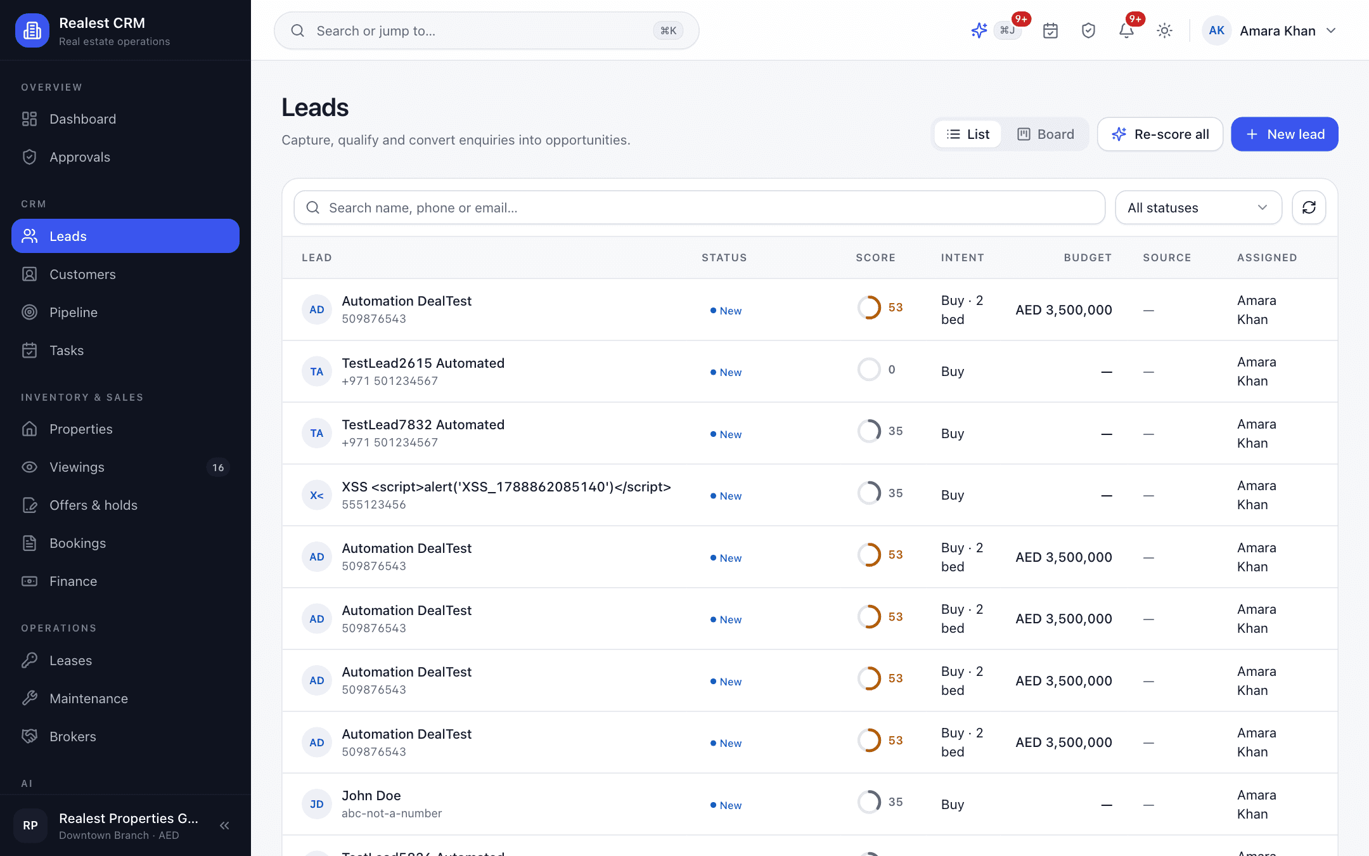Click TestLead2615's score ring showing 0
This screenshot has height=856, width=1369.
tap(870, 370)
